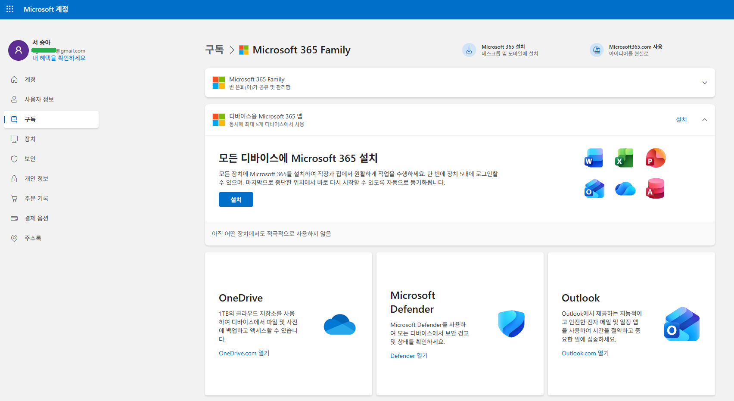This screenshot has width=734, height=401.
Task: Open 결제 옵션 in the sidebar
Action: pos(51,218)
